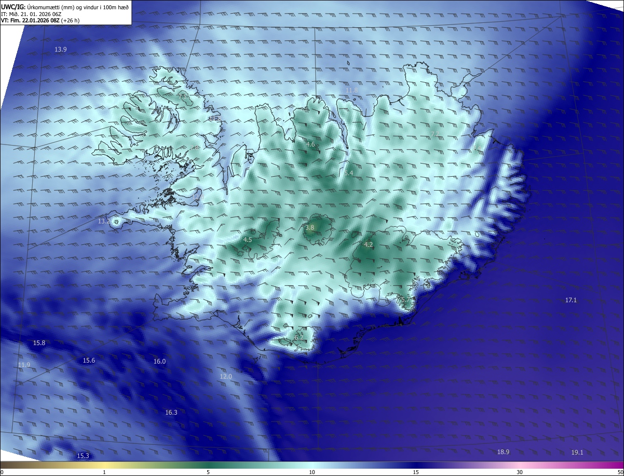
Task: Click the valid time "VT: Fim. 22.01.2026 08Z (+26 h)"
Action: tap(40, 20)
